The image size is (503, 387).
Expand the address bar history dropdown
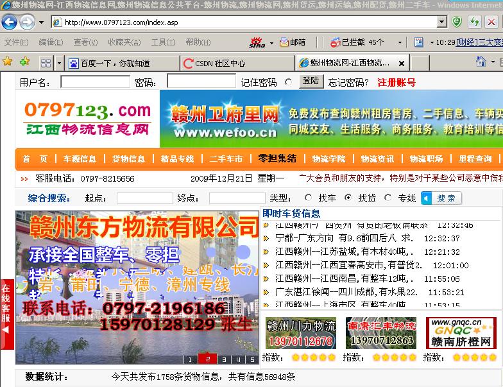coord(442,22)
